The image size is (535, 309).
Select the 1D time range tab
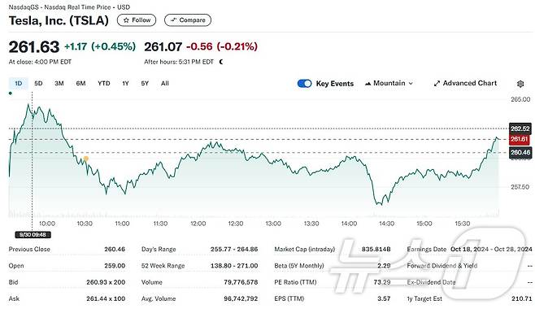coord(19,83)
